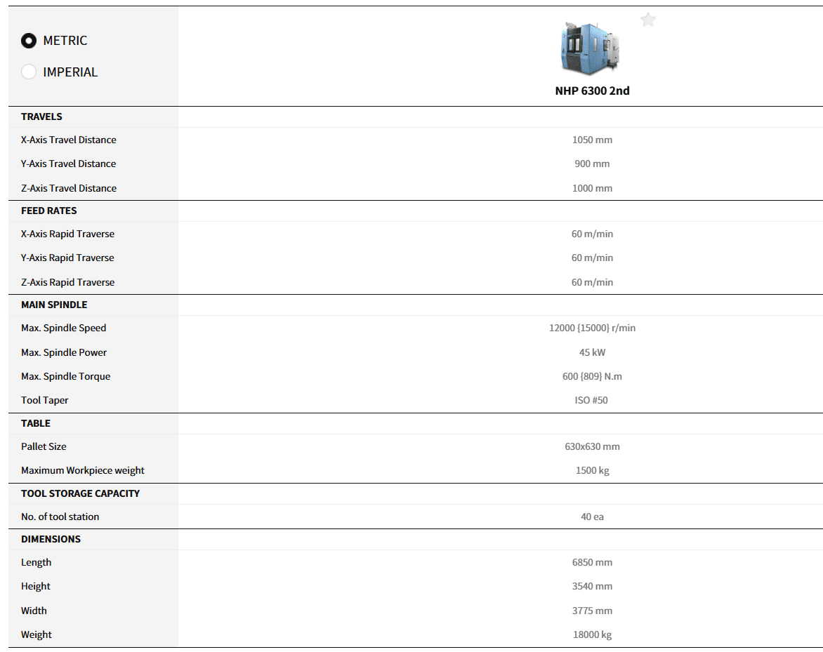Screen dimensions: 823x652
Task: Click the TABLE section header
Action: point(36,423)
